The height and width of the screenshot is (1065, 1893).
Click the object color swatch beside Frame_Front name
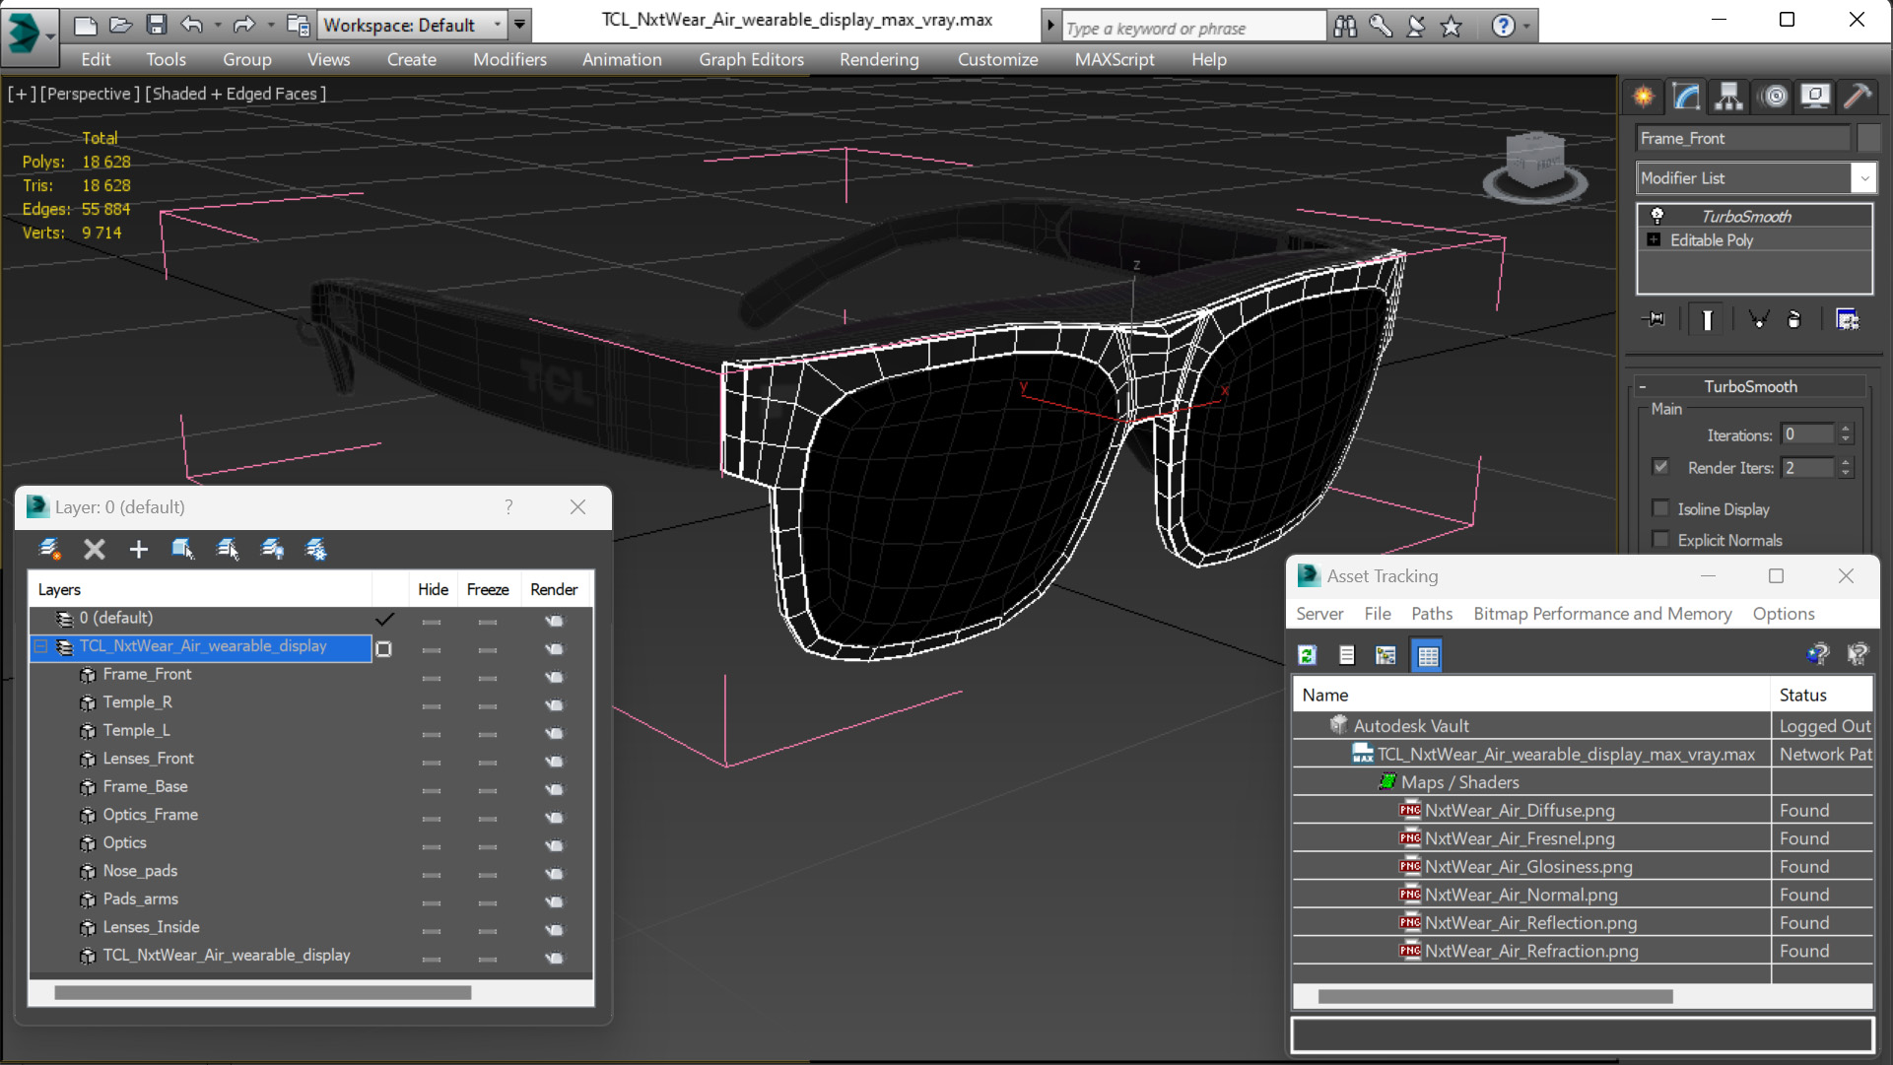(x=1867, y=138)
